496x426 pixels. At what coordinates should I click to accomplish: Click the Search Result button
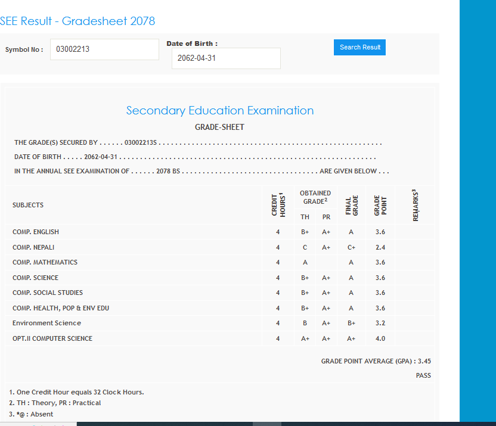359,48
